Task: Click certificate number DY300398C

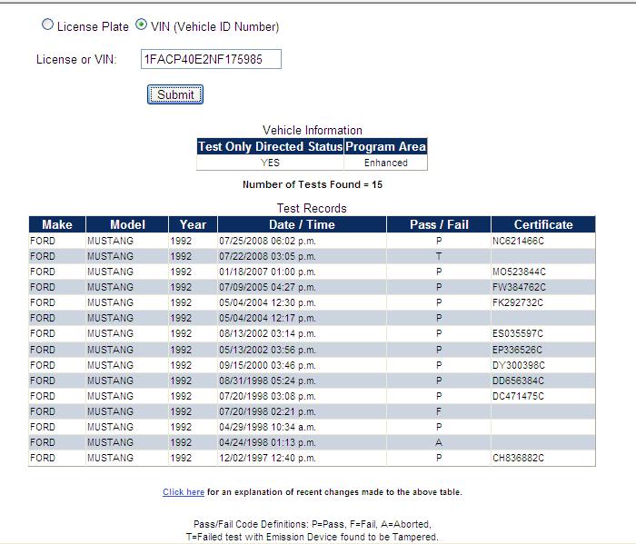Action: coord(519,365)
